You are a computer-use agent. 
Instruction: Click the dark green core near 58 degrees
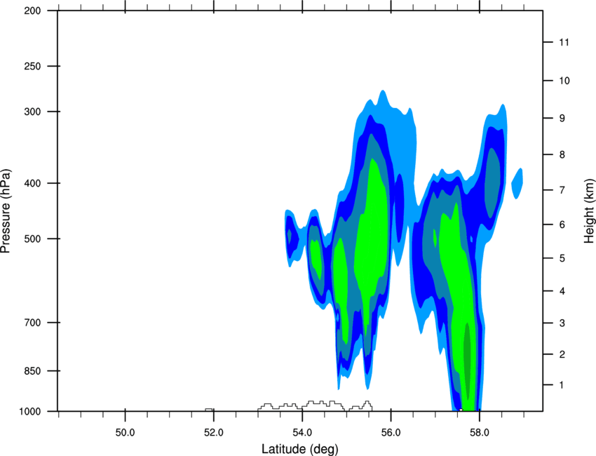(x=467, y=360)
